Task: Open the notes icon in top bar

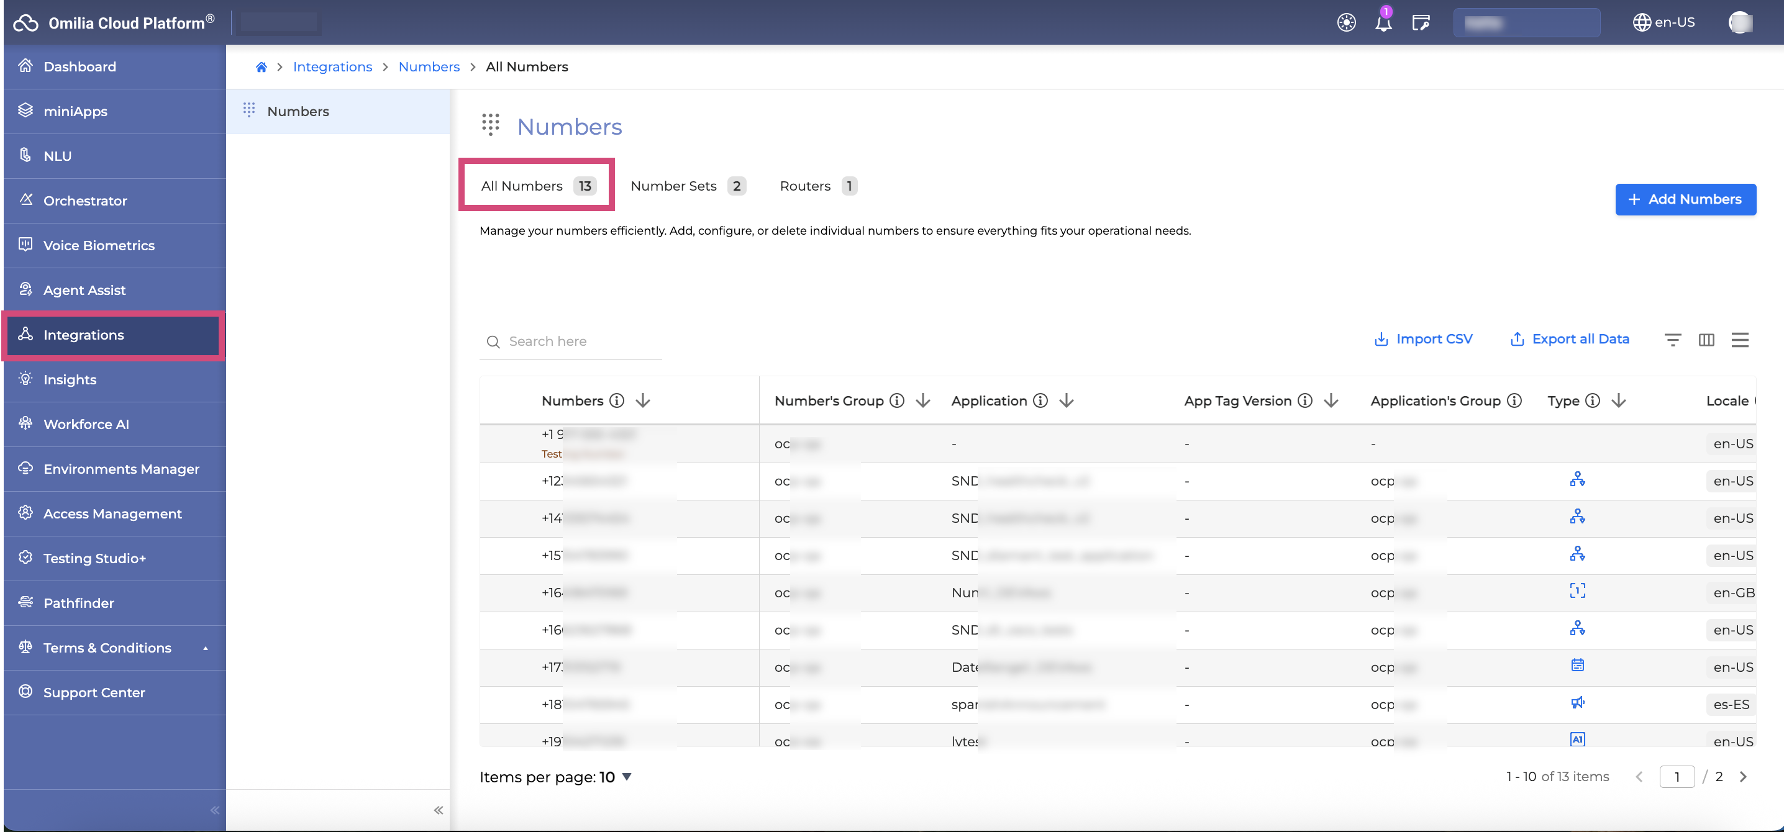Action: point(1421,23)
